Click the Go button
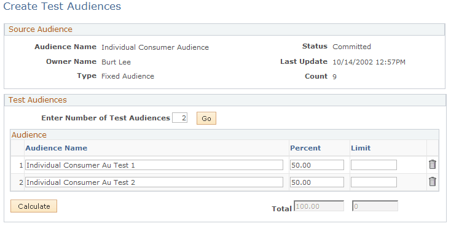 point(206,119)
